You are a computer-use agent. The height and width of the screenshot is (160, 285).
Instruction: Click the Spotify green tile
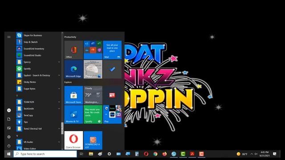coord(93,115)
